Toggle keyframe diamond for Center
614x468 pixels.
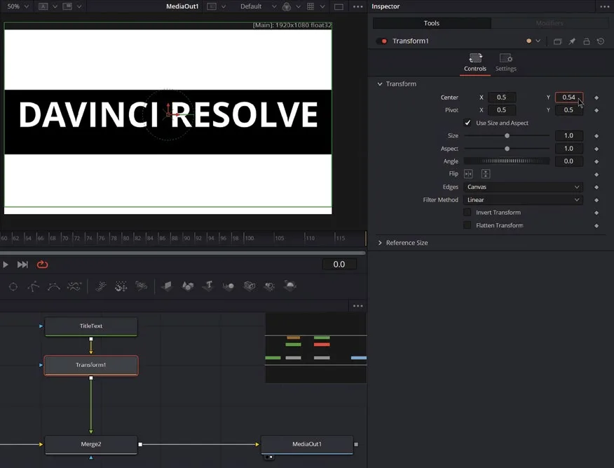[596, 98]
